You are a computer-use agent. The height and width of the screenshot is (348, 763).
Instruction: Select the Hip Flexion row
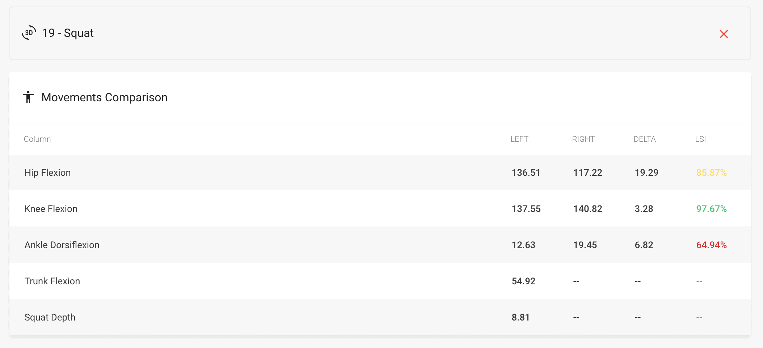(x=380, y=173)
